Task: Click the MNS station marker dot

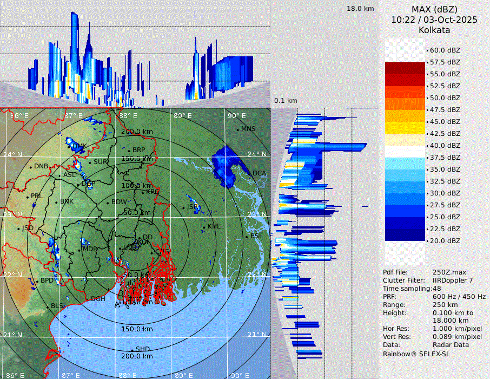Action: 238,129
